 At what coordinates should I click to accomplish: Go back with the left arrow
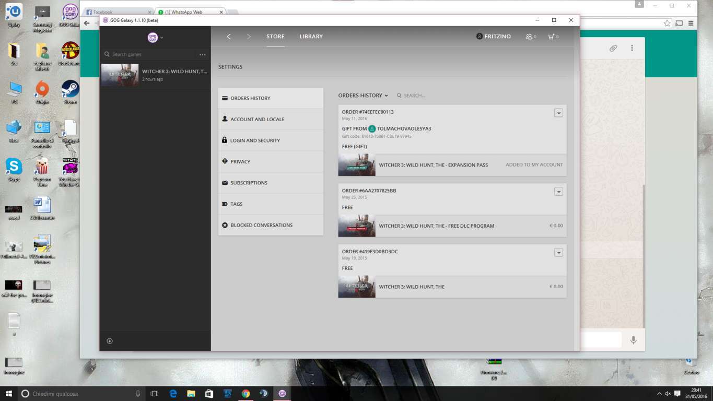[x=228, y=37]
